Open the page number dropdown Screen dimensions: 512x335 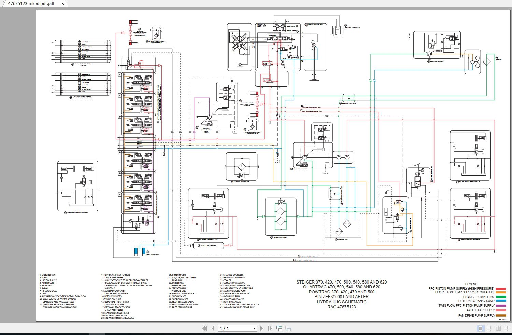point(255,328)
